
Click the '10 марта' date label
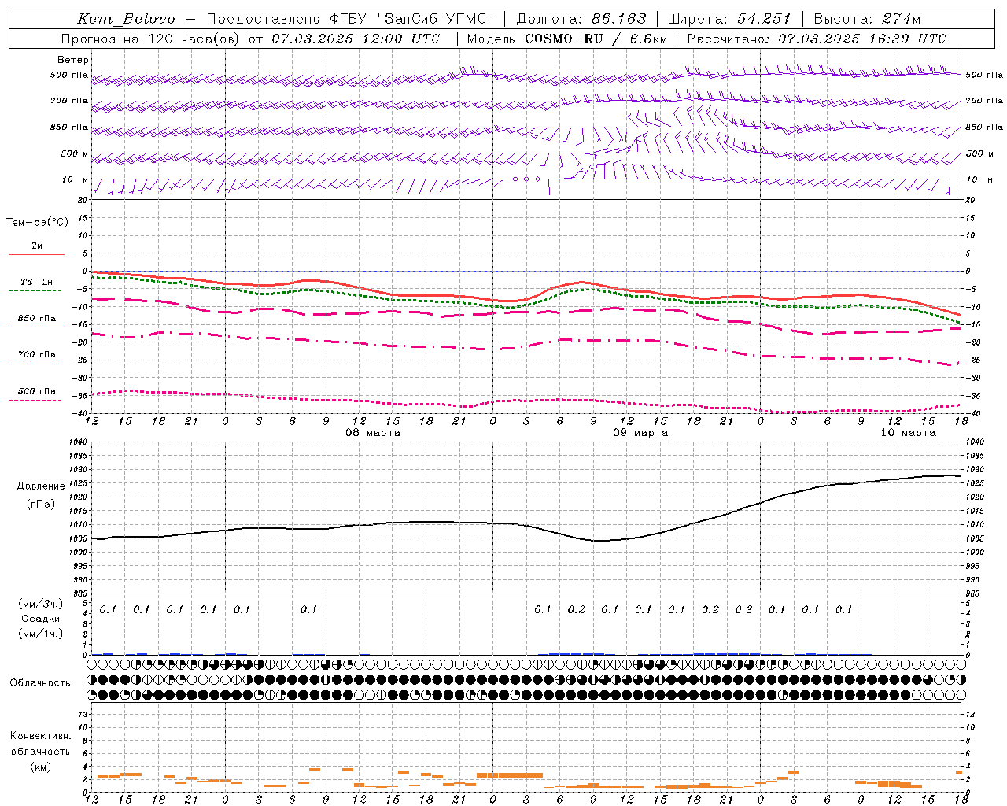(908, 433)
